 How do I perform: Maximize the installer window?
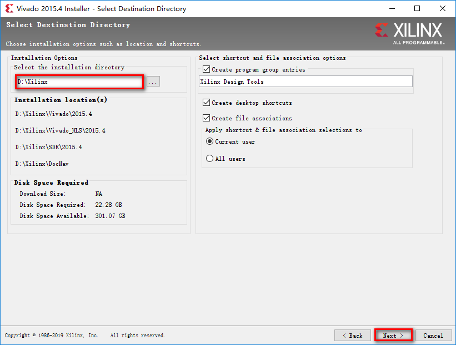point(417,8)
